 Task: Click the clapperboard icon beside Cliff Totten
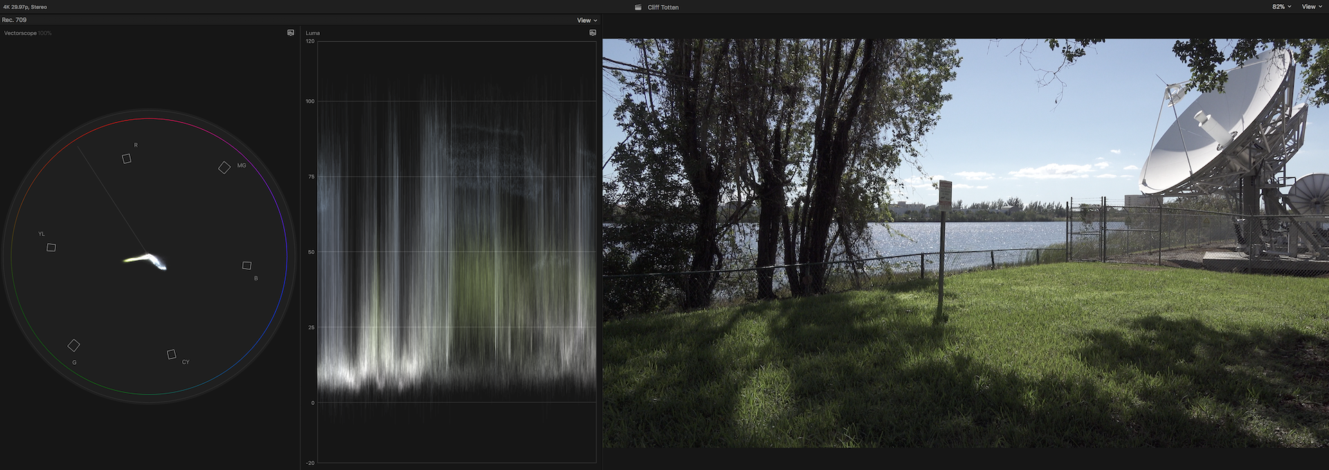[638, 7]
